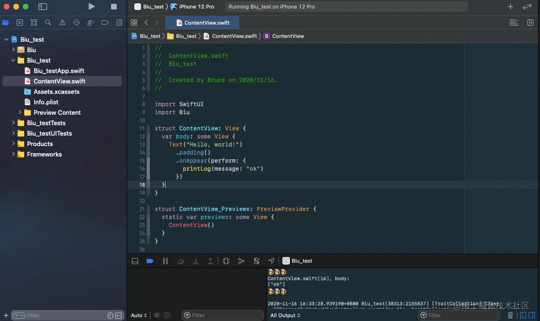Toggle the console pane button

[532, 315]
